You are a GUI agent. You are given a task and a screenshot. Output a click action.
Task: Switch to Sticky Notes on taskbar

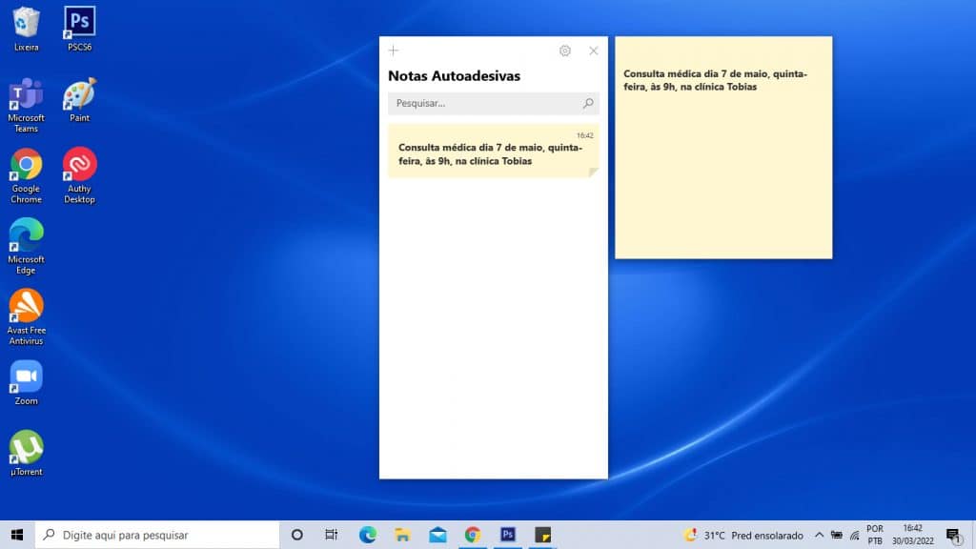coord(542,535)
